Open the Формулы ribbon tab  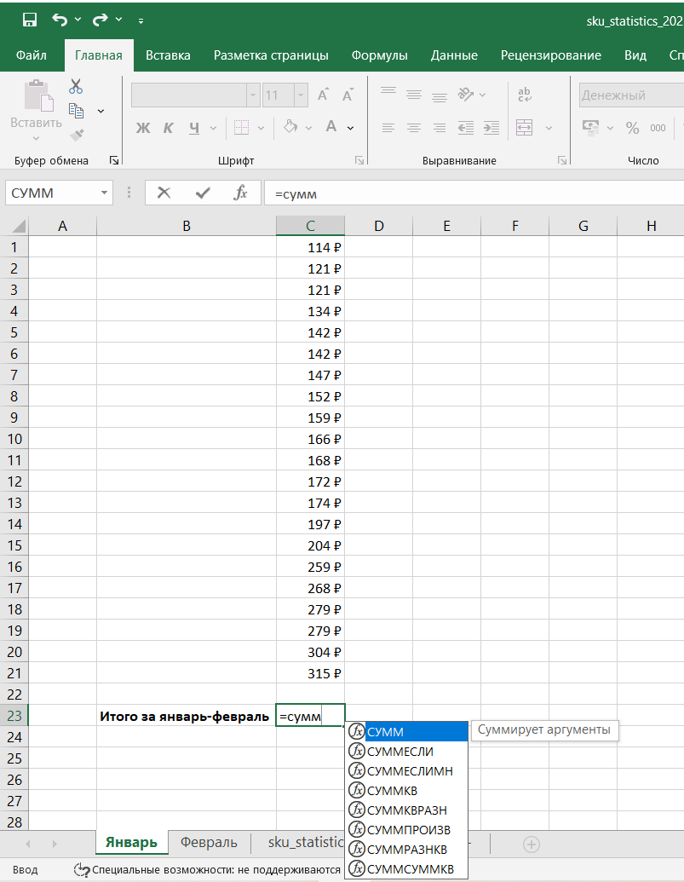[x=379, y=55]
